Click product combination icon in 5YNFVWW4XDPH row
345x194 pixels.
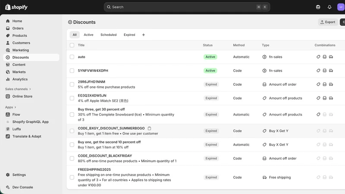coord(318,71)
